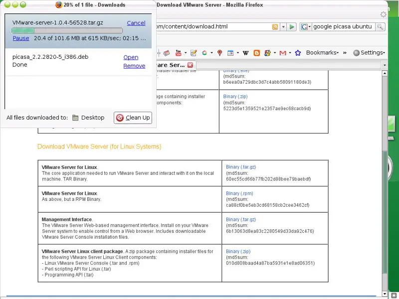This screenshot has height=299, width=399.
Task: Click Binary (.rpm) download link
Action: [239, 193]
